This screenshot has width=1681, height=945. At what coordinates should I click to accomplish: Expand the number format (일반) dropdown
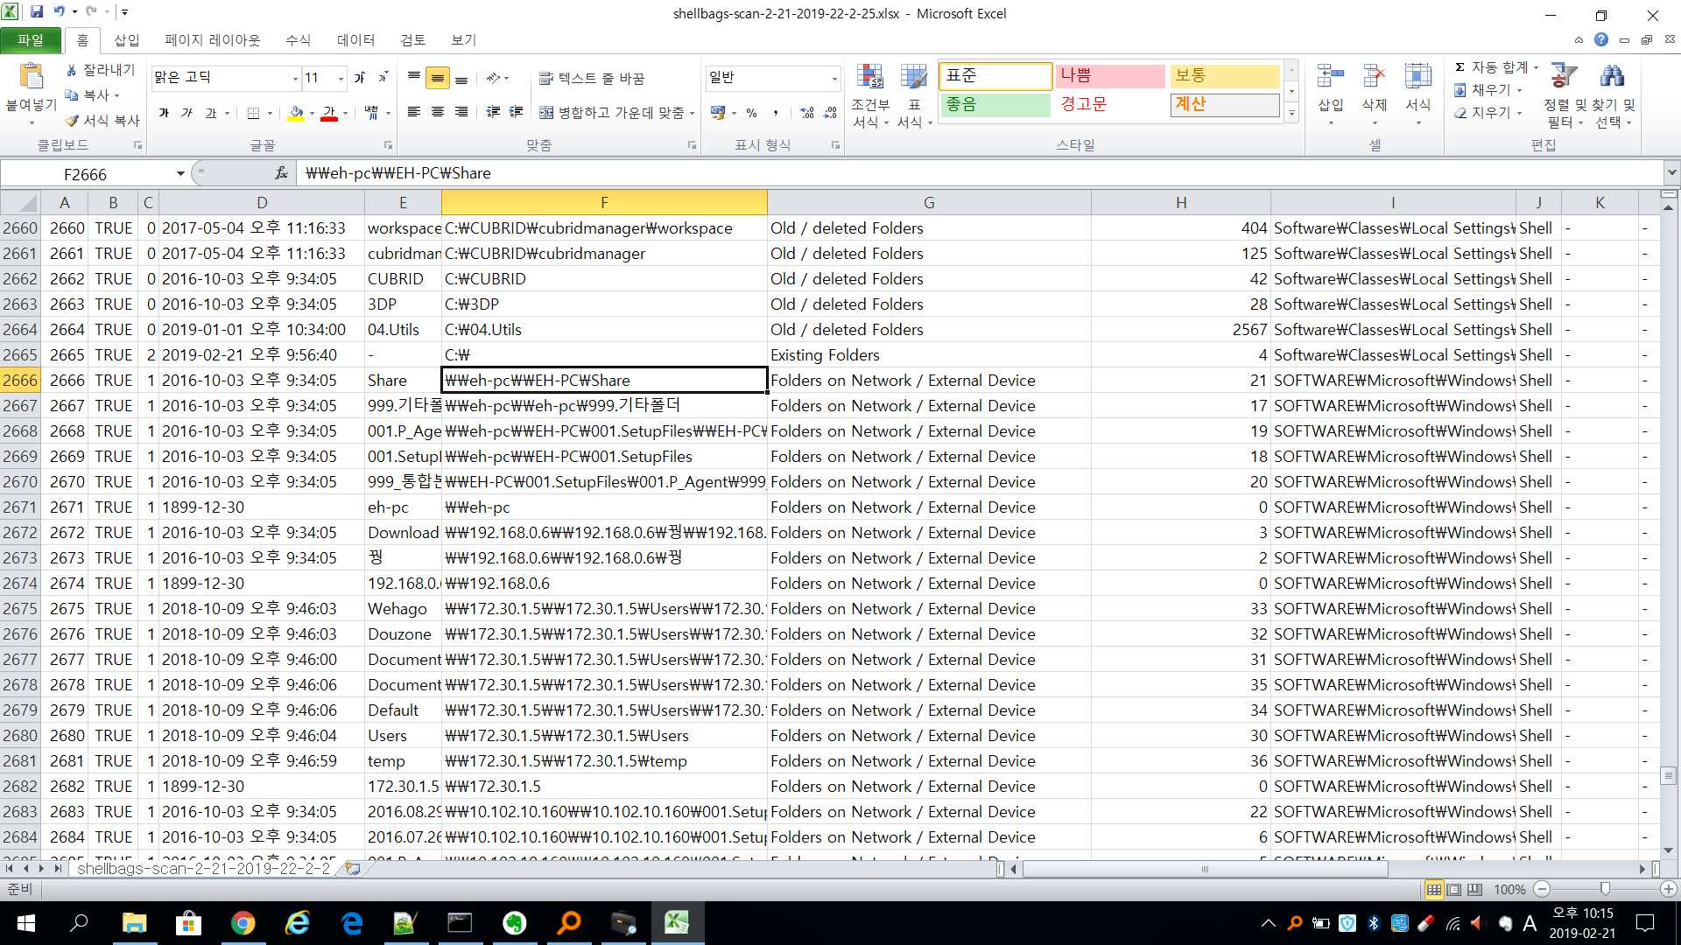pos(833,78)
